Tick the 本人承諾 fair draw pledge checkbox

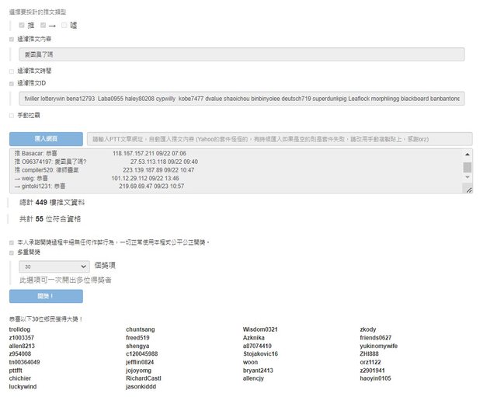click(x=12, y=242)
